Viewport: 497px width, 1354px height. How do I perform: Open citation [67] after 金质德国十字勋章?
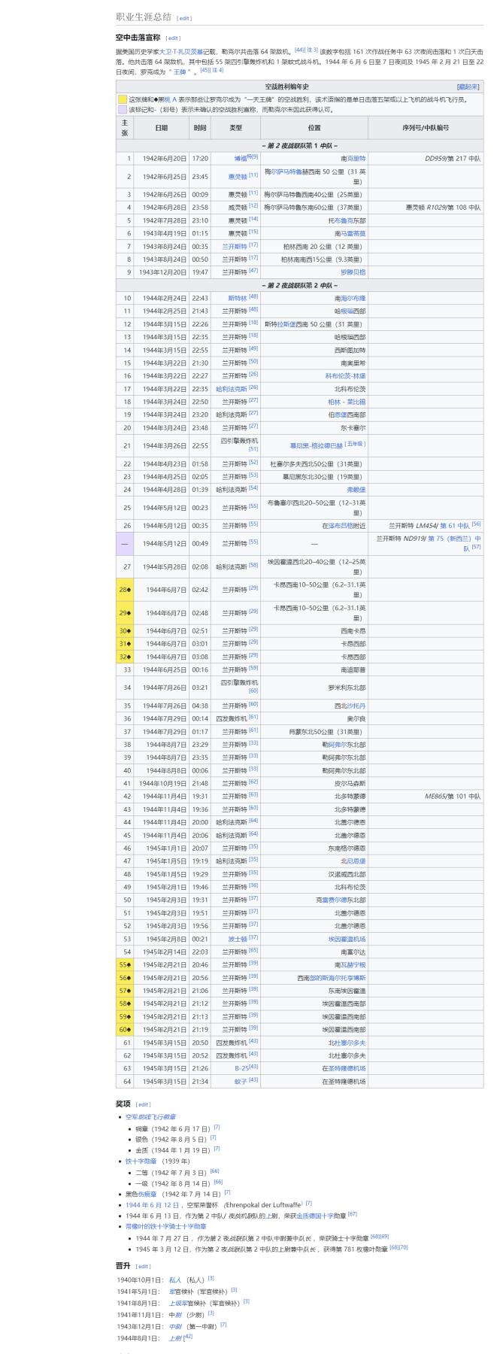point(353,1213)
